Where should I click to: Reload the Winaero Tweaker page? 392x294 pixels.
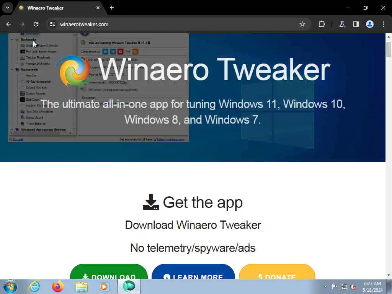(36, 24)
